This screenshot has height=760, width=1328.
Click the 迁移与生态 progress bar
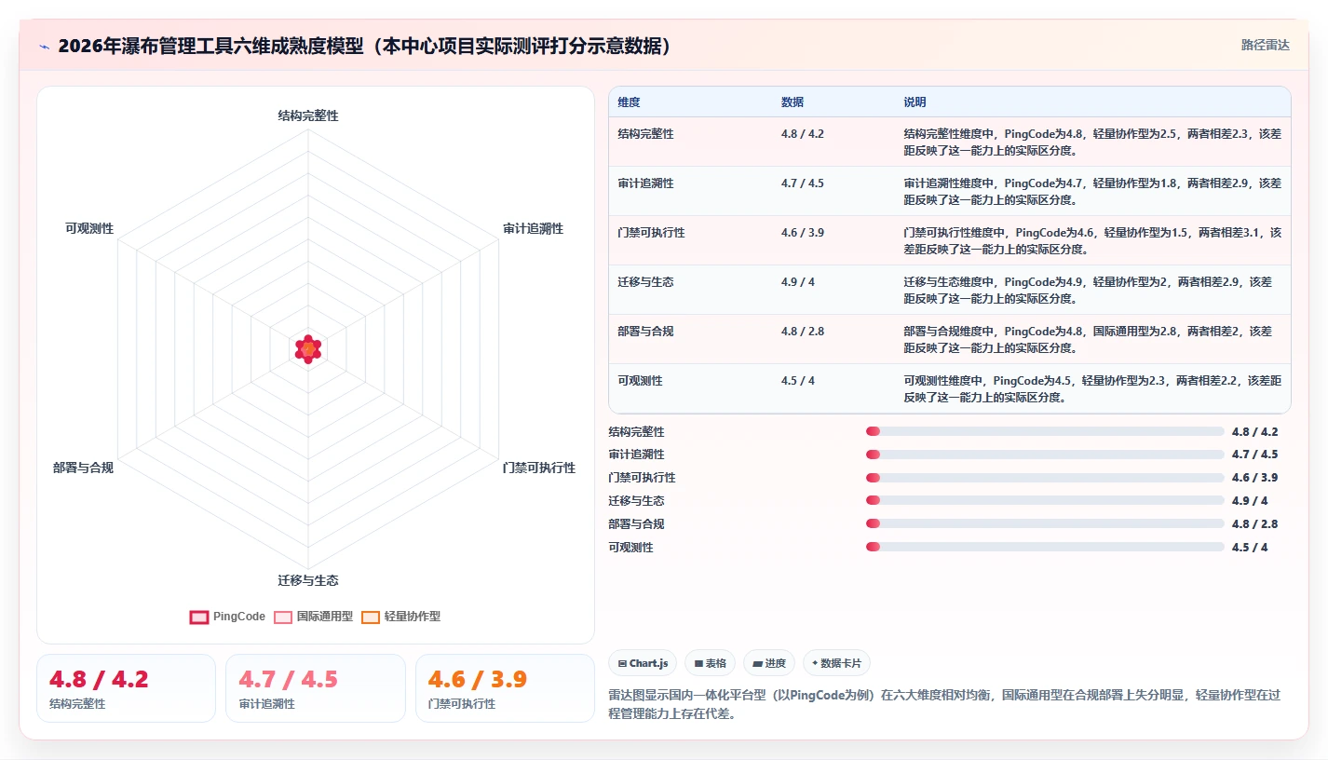(x=1045, y=501)
